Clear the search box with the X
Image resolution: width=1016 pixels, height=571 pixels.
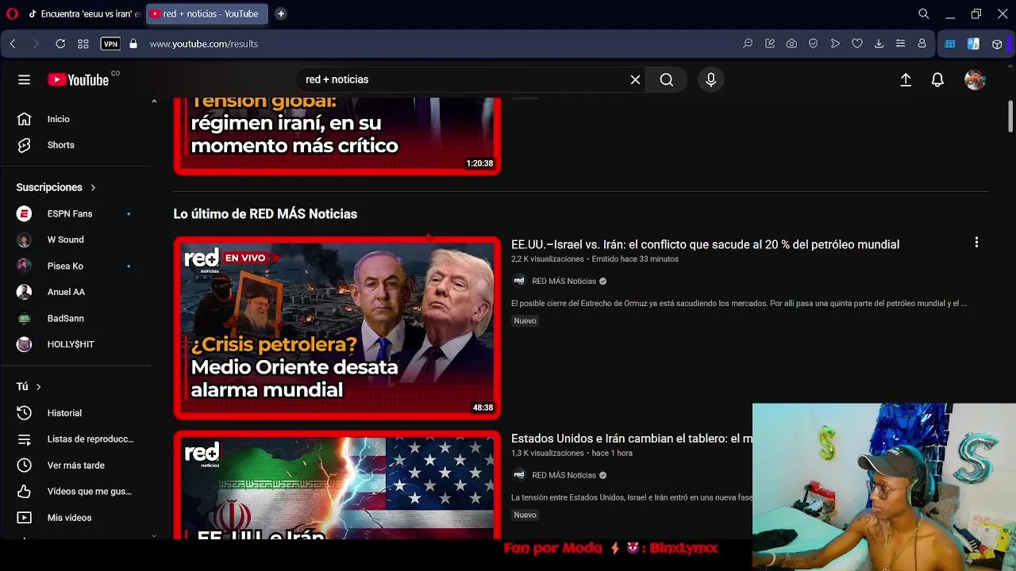[635, 79]
